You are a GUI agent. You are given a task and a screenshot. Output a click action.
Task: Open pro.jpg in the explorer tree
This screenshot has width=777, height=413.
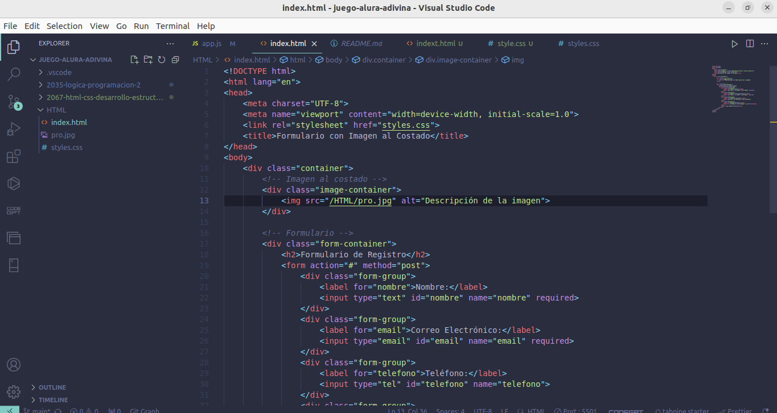pos(63,135)
